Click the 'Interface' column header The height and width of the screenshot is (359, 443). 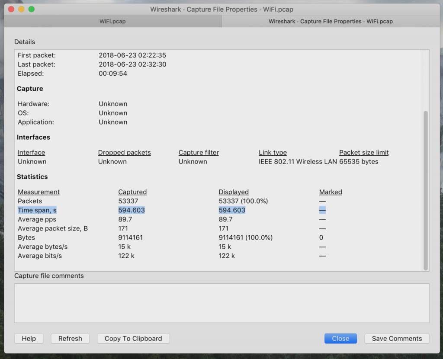pyautogui.click(x=31, y=153)
